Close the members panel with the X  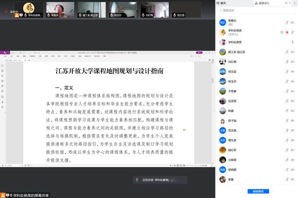tap(290, 3)
